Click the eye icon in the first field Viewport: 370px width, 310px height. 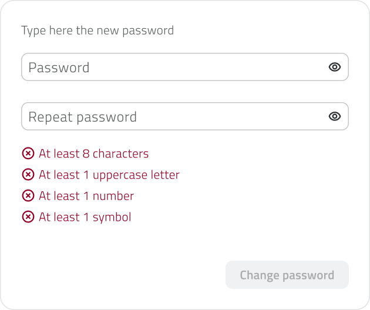point(334,67)
